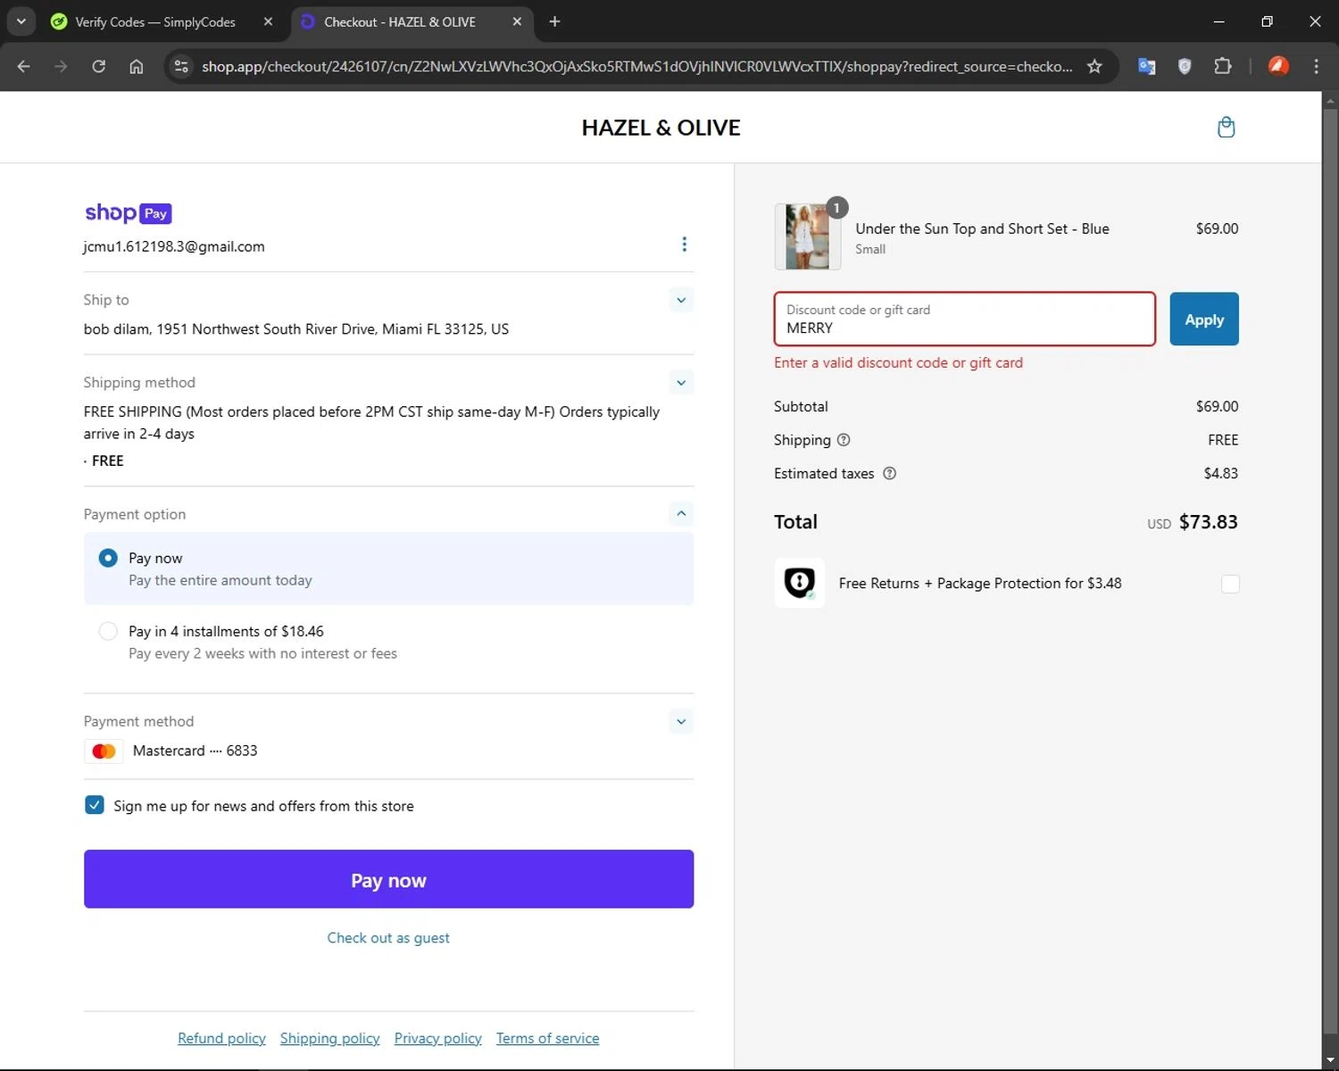Image resolution: width=1339 pixels, height=1071 pixels.
Task: Click the scrollbar down arrow
Action: 1330,1060
